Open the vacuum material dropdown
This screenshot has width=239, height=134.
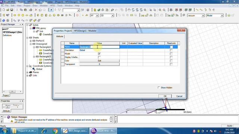tap(203, 16)
